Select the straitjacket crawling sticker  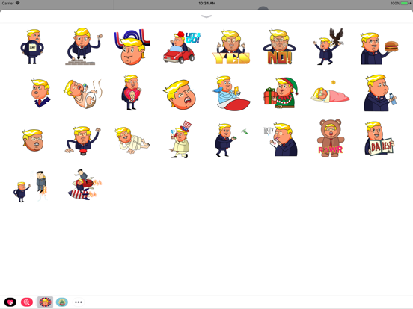point(132,140)
